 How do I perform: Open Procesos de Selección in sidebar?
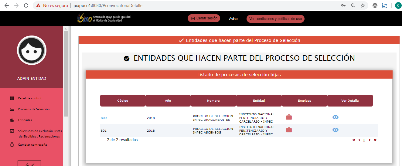33,109
